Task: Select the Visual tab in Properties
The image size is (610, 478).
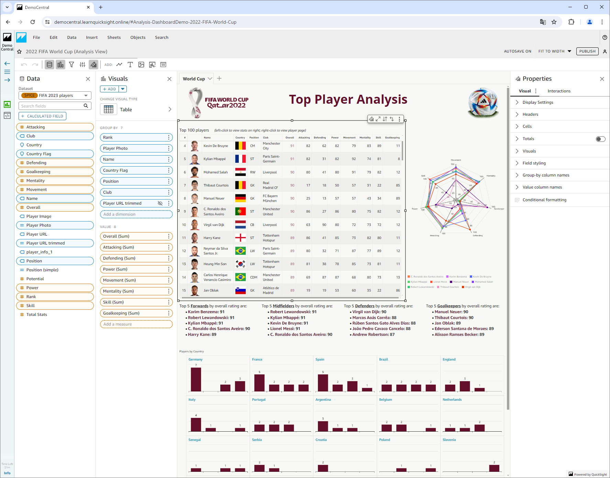Action: click(x=525, y=91)
